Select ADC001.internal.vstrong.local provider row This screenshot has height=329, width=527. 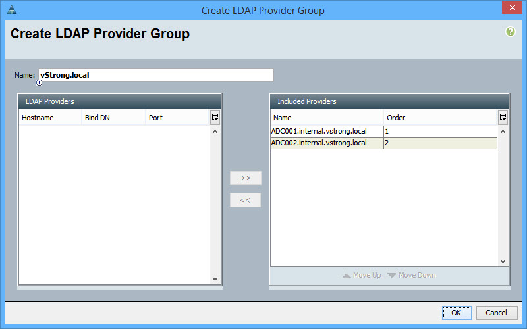coord(326,131)
